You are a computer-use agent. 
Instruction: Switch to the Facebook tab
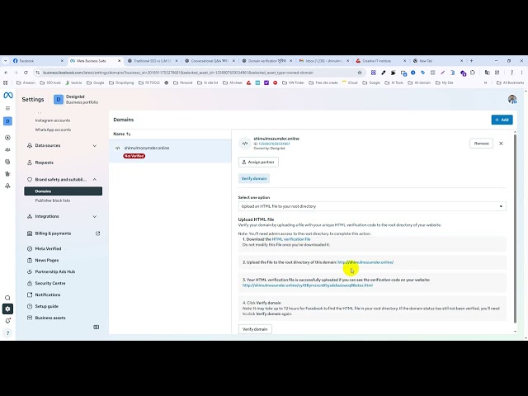pos(38,61)
